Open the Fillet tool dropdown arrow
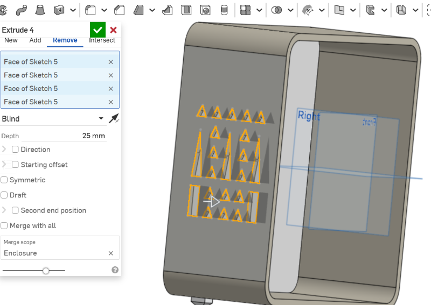The height and width of the screenshot is (305, 431). (x=104, y=10)
